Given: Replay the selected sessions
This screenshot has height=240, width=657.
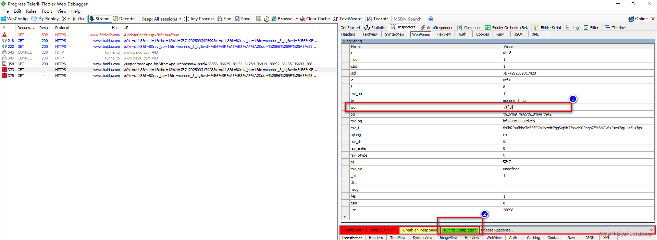Looking at the screenshot, I should (x=49, y=19).
